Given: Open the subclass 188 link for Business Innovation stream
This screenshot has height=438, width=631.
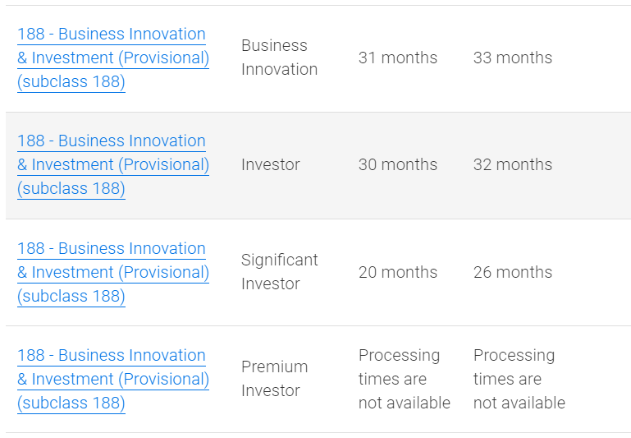Looking at the screenshot, I should tap(112, 58).
